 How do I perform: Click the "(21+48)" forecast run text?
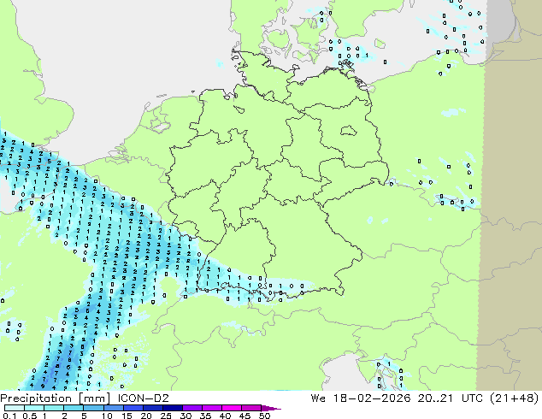point(515,398)
